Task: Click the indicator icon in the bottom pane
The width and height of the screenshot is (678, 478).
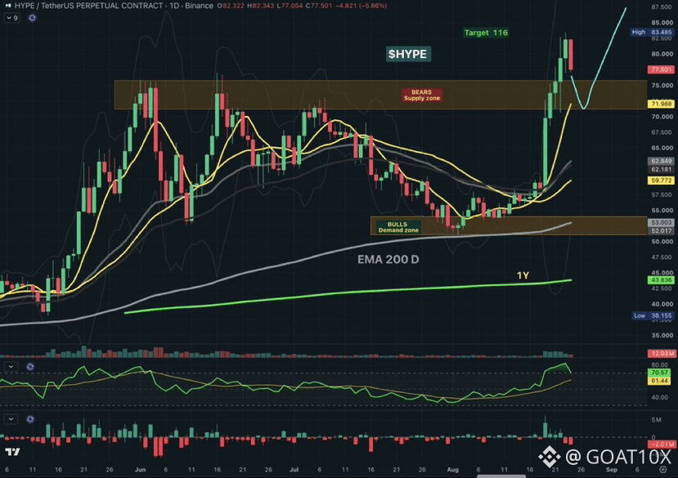Action: click(x=30, y=419)
